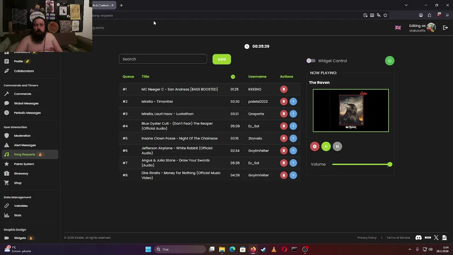Screen dimensions: 453x255
Task: Move Money For Nothing up
Action: coord(293,175)
